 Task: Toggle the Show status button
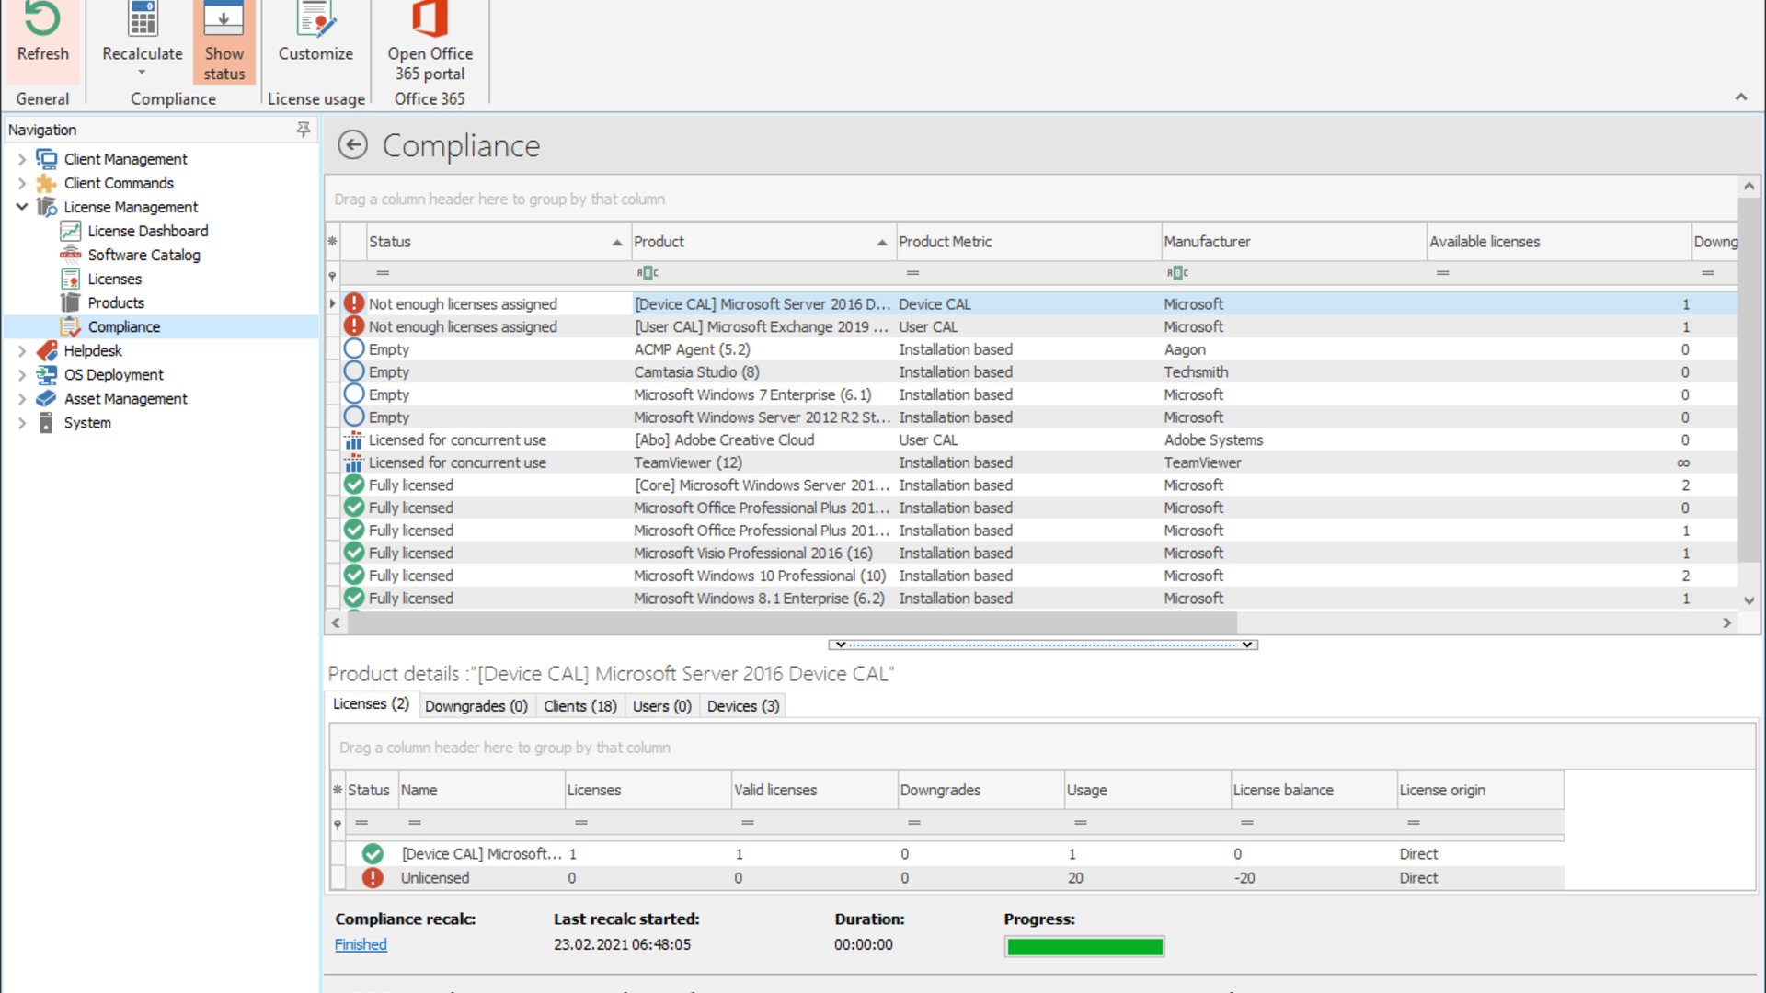pos(224,41)
